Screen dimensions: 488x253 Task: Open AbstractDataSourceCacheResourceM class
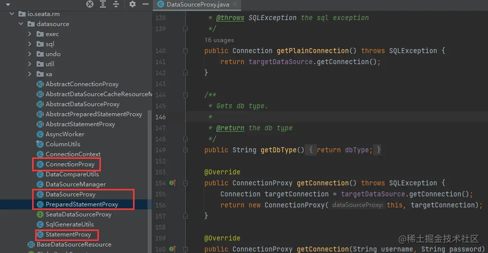click(99, 94)
